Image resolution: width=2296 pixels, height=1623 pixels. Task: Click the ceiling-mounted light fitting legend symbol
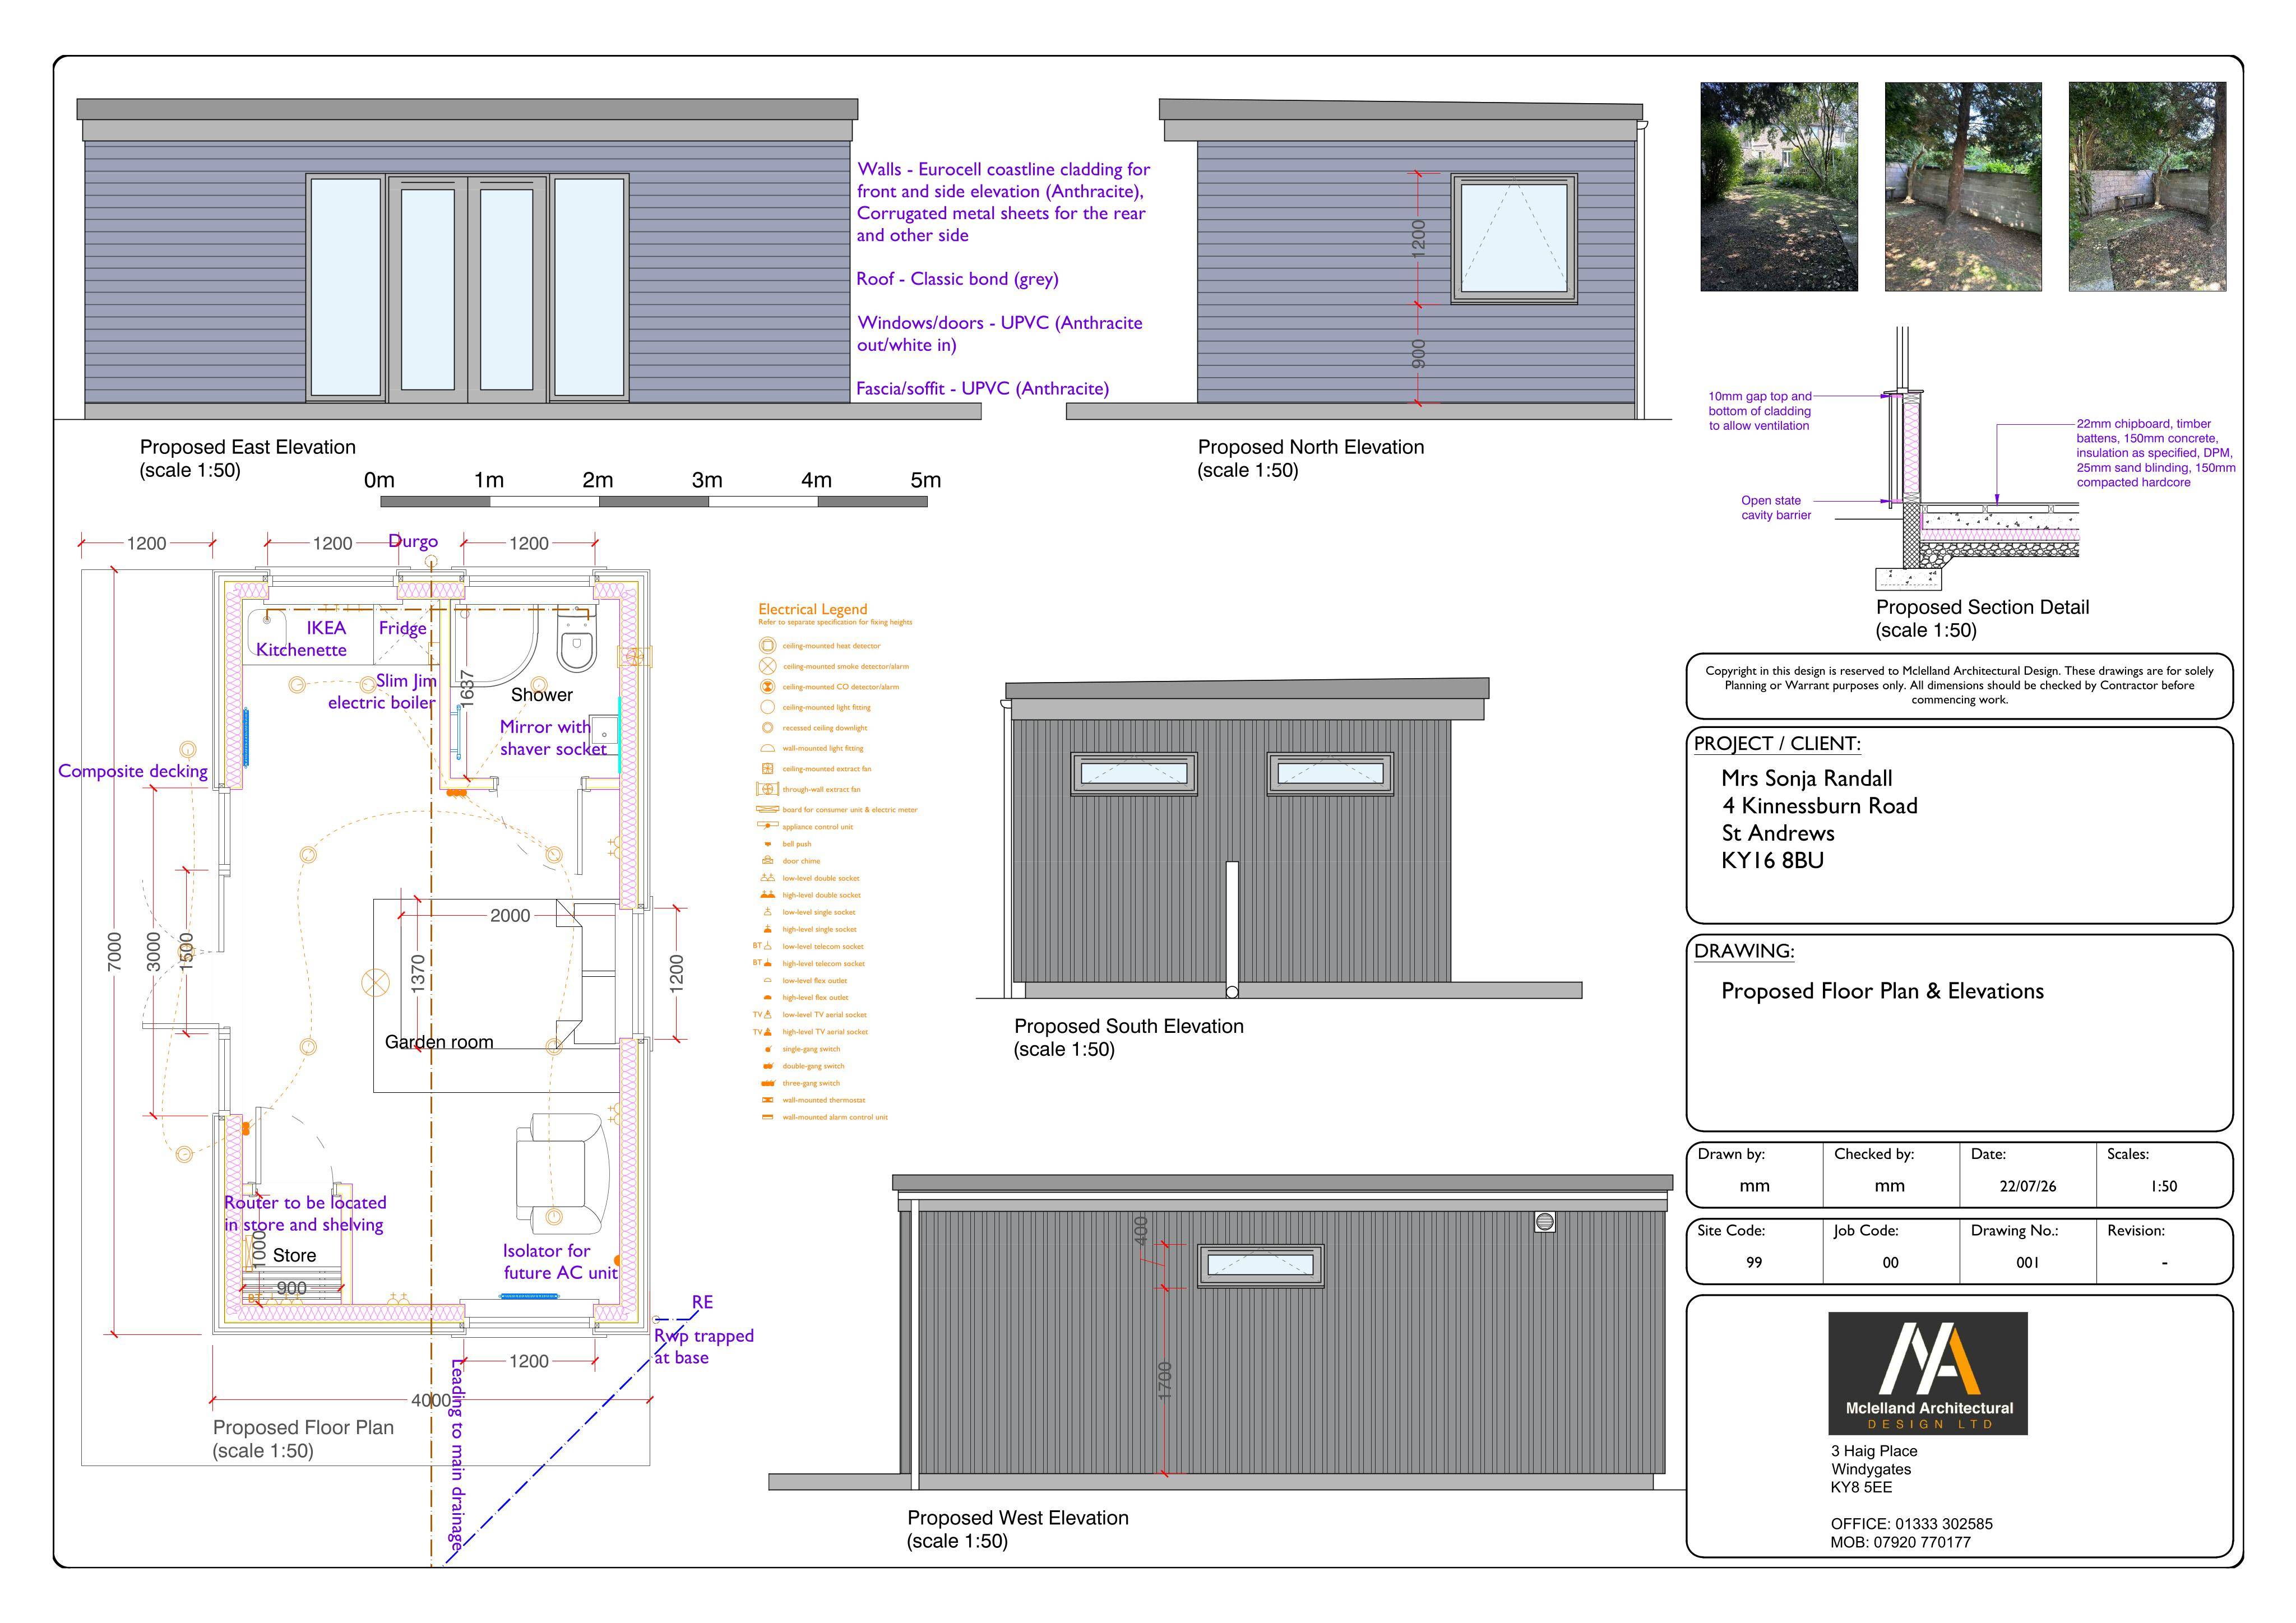(767, 707)
